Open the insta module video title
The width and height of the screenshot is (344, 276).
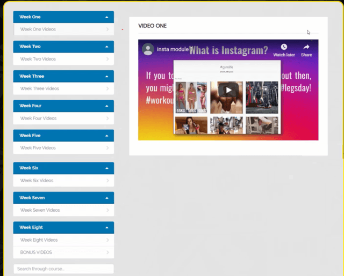[174, 49]
